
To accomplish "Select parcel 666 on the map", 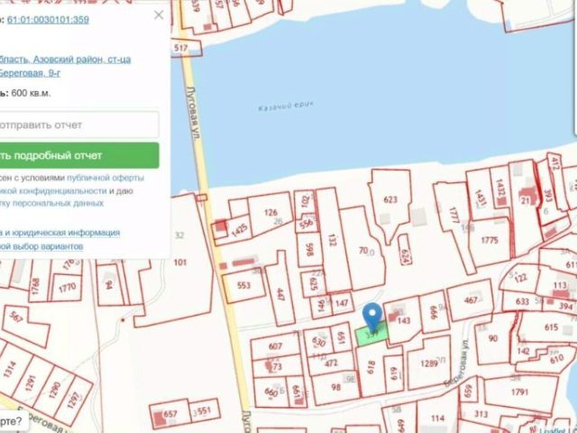I will [434, 313].
